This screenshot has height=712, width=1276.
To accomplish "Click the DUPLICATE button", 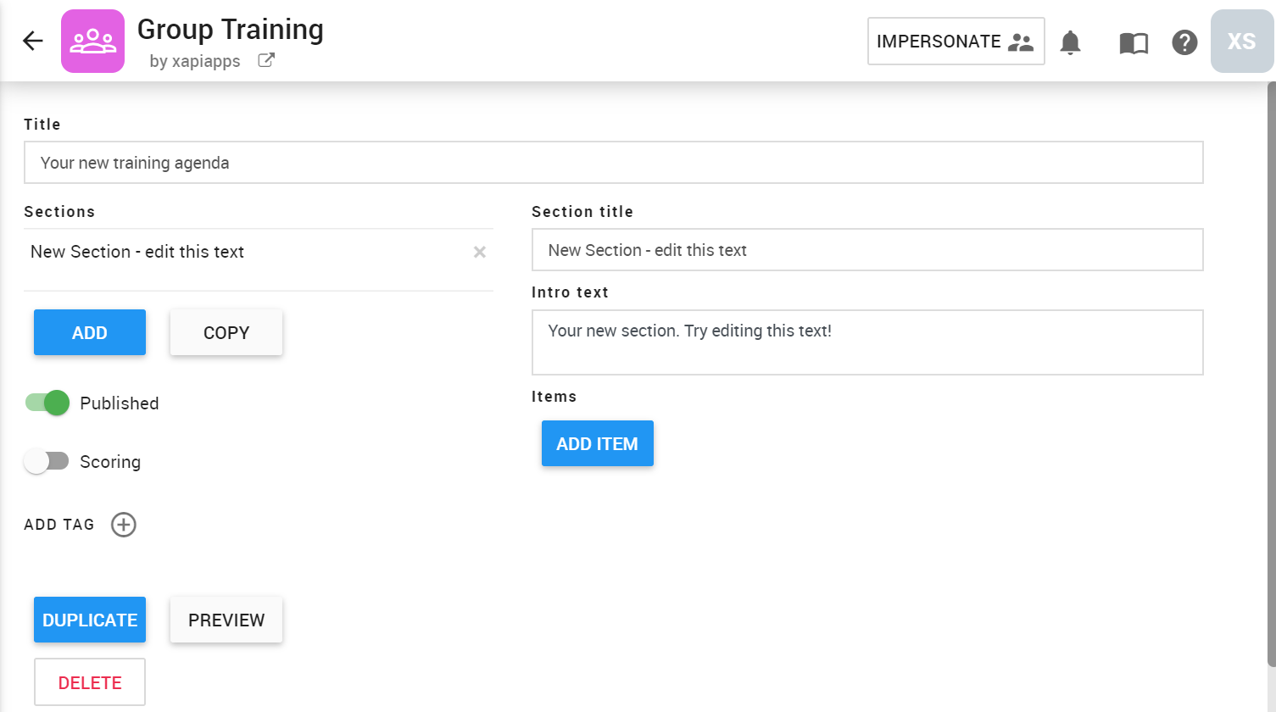I will point(90,620).
